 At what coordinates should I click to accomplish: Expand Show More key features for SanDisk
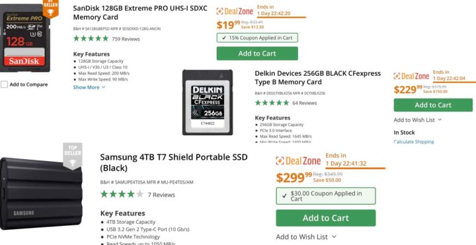[89, 87]
